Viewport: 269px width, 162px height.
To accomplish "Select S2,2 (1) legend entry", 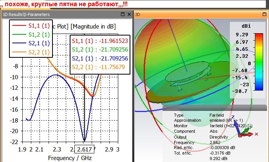I will (31, 52).
